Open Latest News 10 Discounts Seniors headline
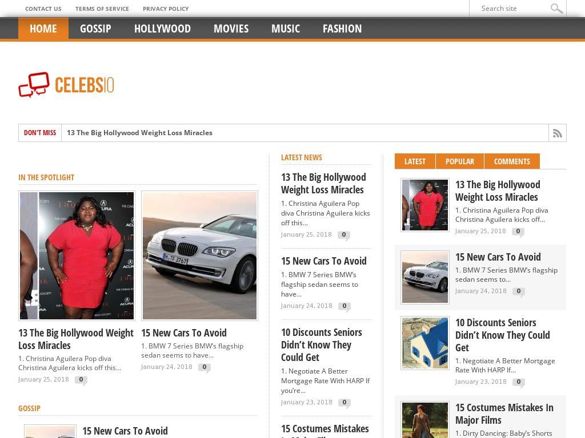The width and height of the screenshot is (585, 438). pos(322,344)
